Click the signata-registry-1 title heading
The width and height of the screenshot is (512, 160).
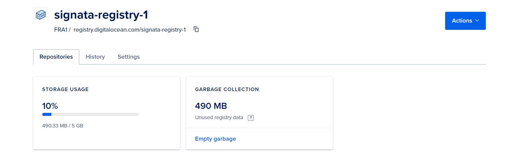pyautogui.click(x=101, y=15)
